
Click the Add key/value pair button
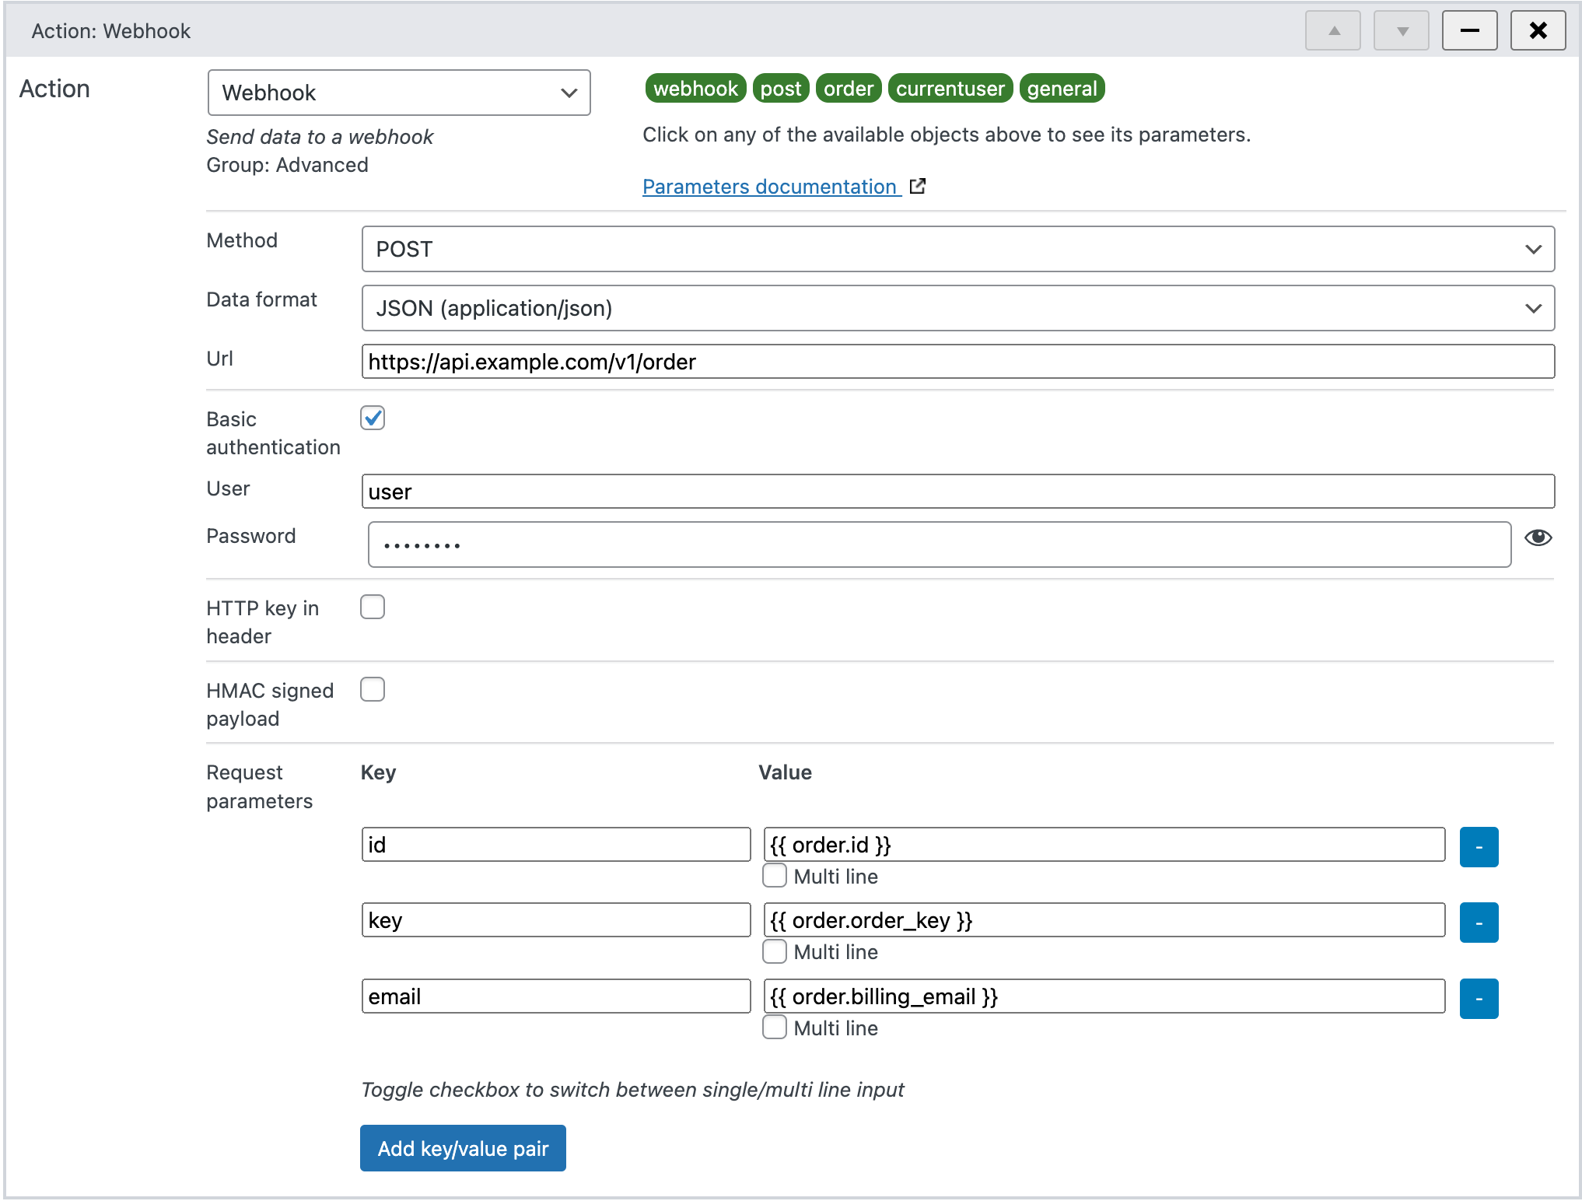(x=462, y=1148)
